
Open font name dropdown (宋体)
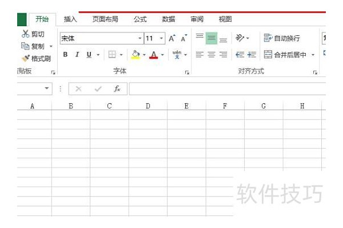point(140,38)
